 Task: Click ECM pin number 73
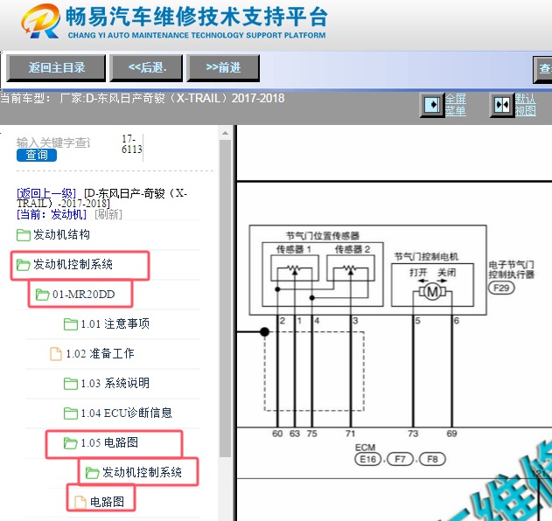[x=413, y=434]
